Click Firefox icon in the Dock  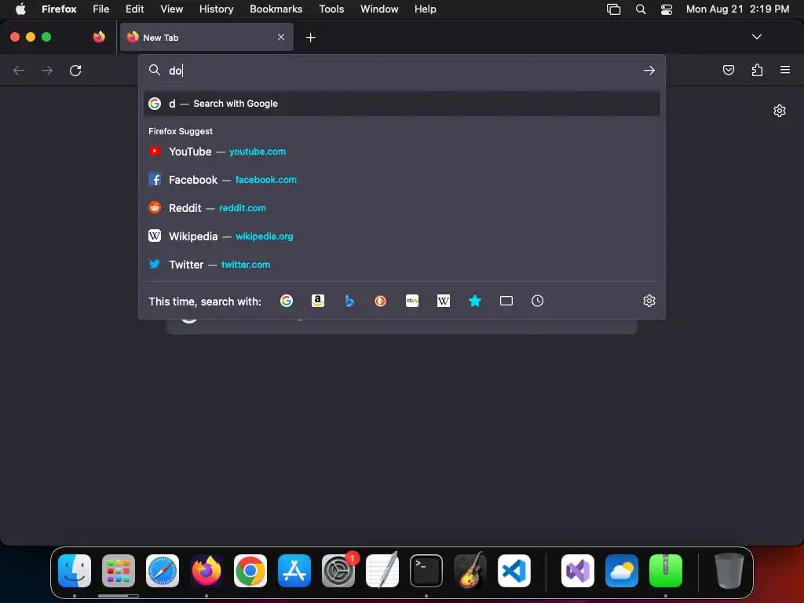point(206,571)
